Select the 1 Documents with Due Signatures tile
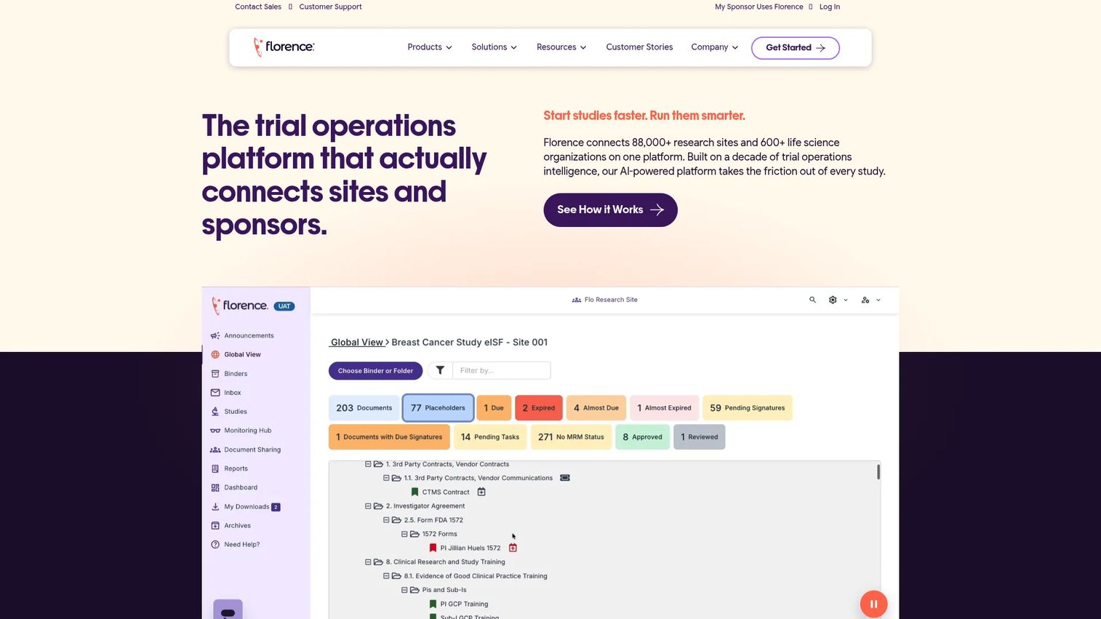The width and height of the screenshot is (1101, 619). pos(389,437)
